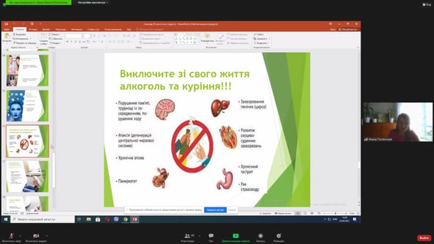Open the Zoom reactions menu
The width and height of the screenshot is (434, 244).
[x=278, y=237]
